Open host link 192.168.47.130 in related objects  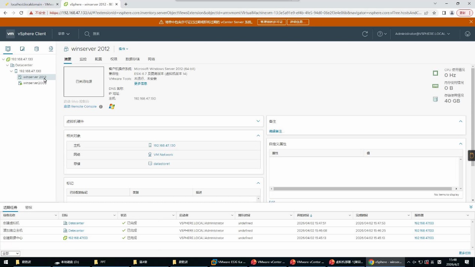(164, 145)
